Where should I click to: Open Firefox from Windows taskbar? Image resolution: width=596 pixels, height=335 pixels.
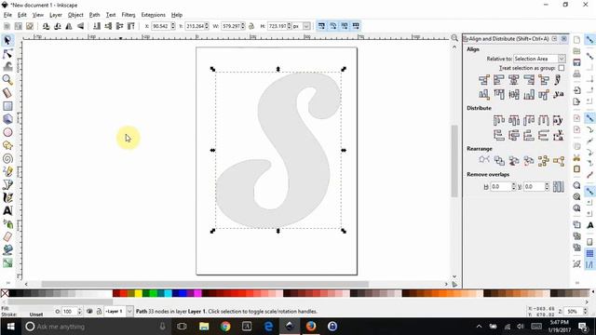(310, 327)
